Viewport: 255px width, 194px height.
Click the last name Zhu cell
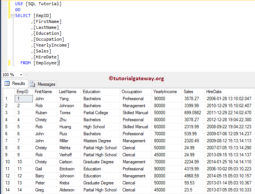pyautogui.click(x=69, y=120)
